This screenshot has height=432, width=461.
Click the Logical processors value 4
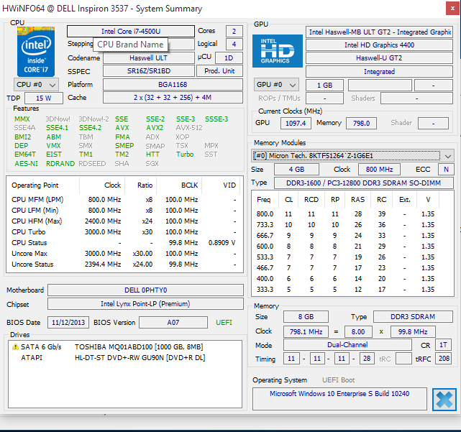pyautogui.click(x=234, y=45)
